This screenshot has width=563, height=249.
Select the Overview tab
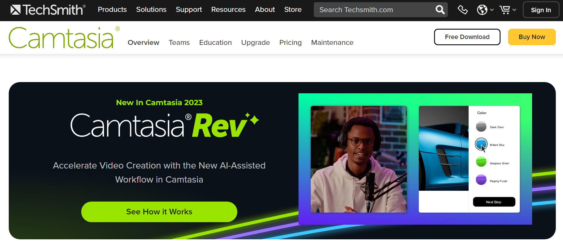143,42
